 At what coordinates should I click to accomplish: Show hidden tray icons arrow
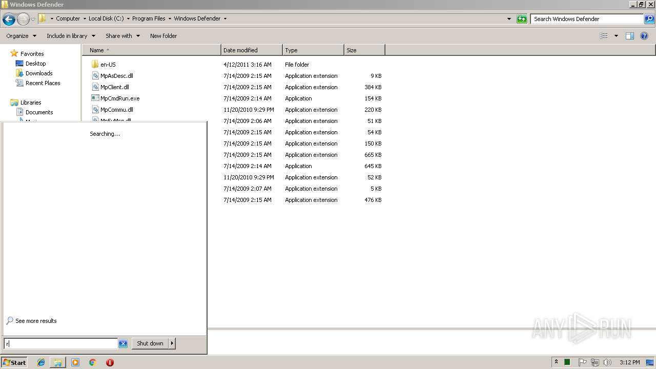point(556,362)
